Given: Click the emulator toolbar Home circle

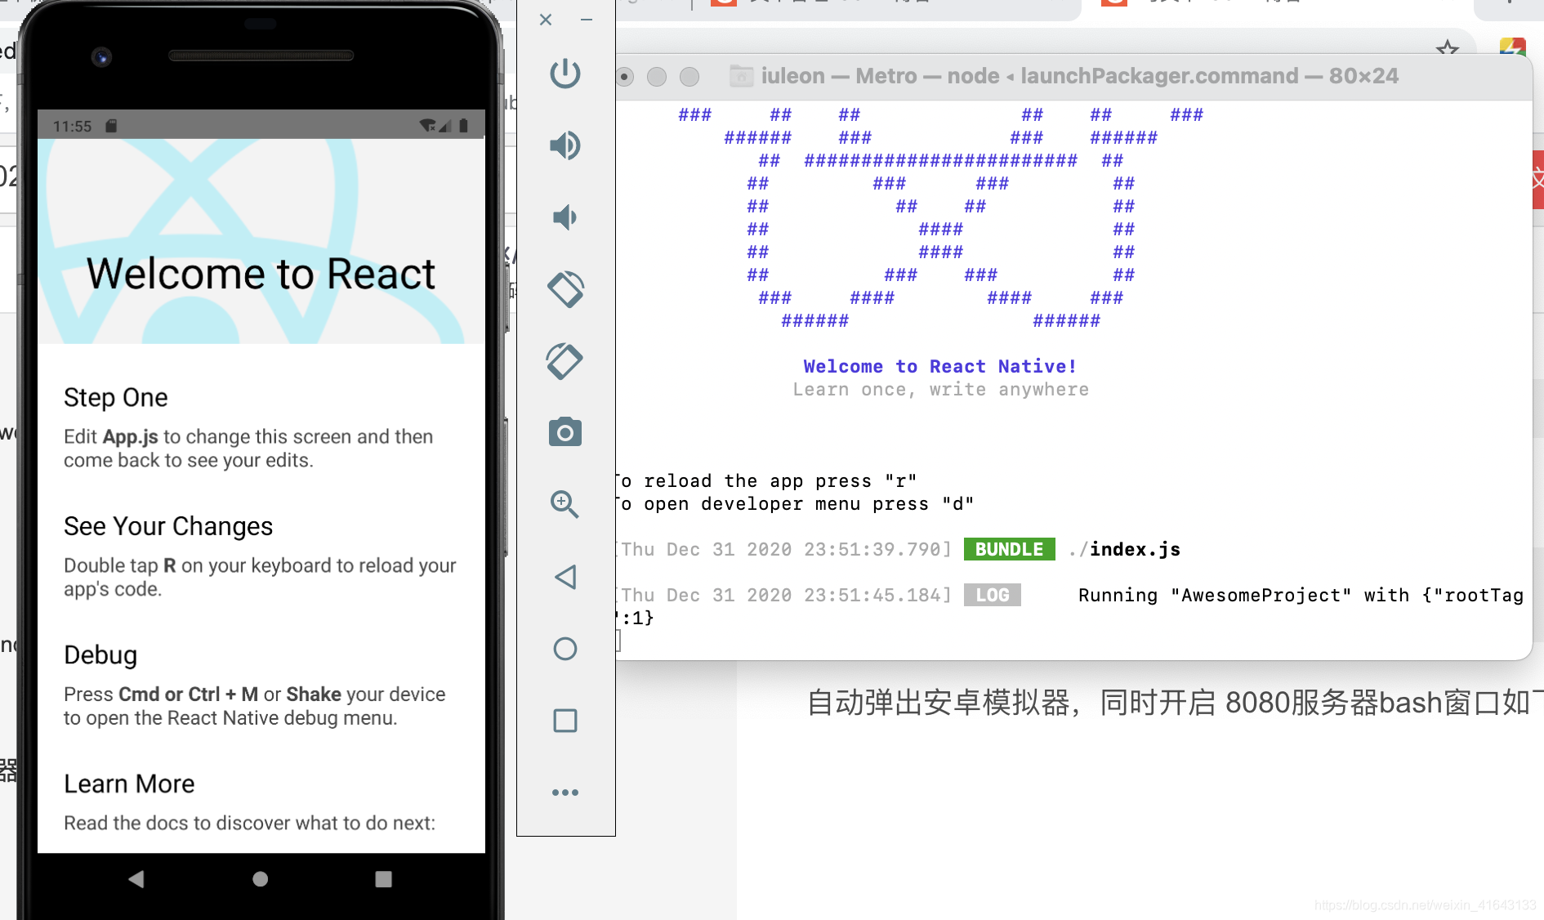Looking at the screenshot, I should coord(564,649).
